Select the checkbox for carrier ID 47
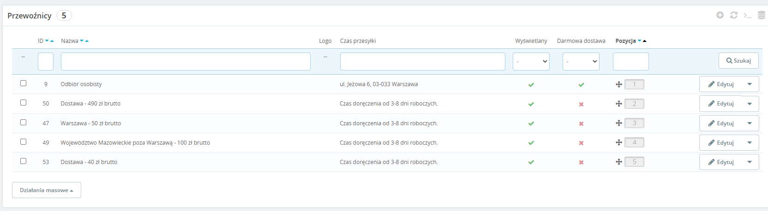Viewport: 768px width, 211px height. [x=23, y=122]
